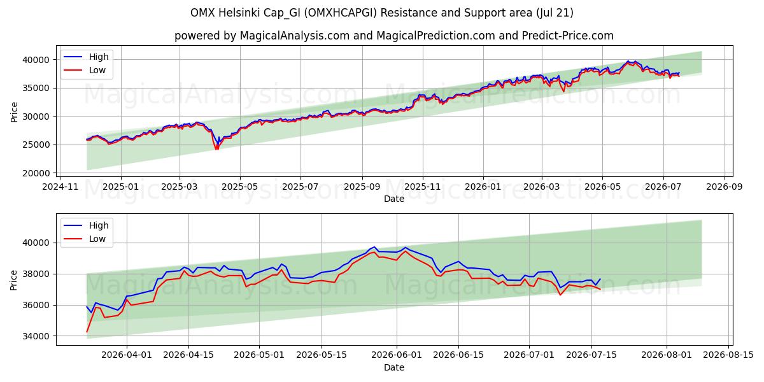Click the '2026-03' x-axis label
The image size is (764, 382).
point(541,187)
